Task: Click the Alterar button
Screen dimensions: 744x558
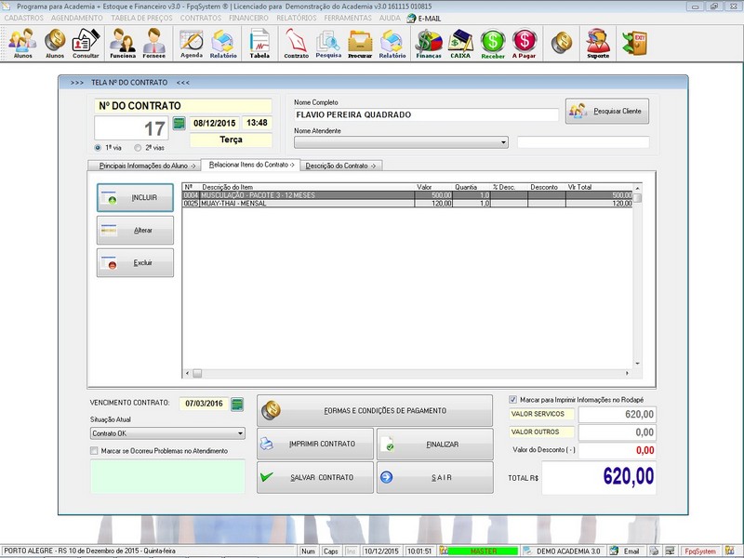Action: pyautogui.click(x=135, y=230)
